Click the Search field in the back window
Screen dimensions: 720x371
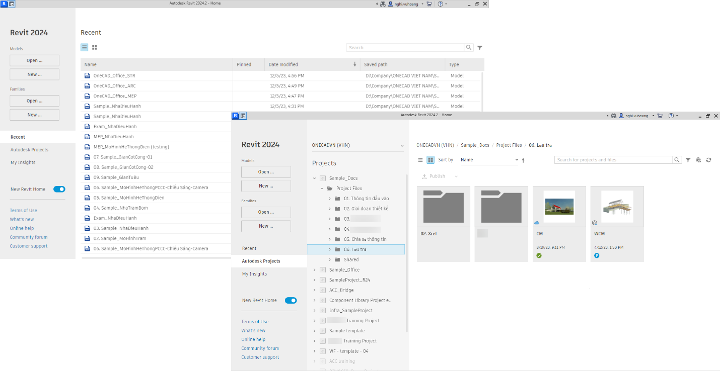(405, 48)
